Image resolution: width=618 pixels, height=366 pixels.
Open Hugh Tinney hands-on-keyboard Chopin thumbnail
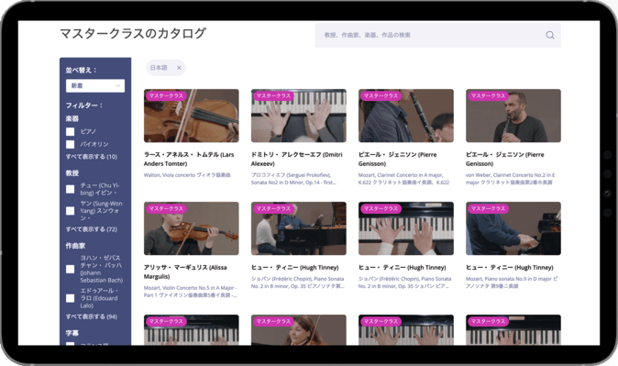[x=406, y=228]
